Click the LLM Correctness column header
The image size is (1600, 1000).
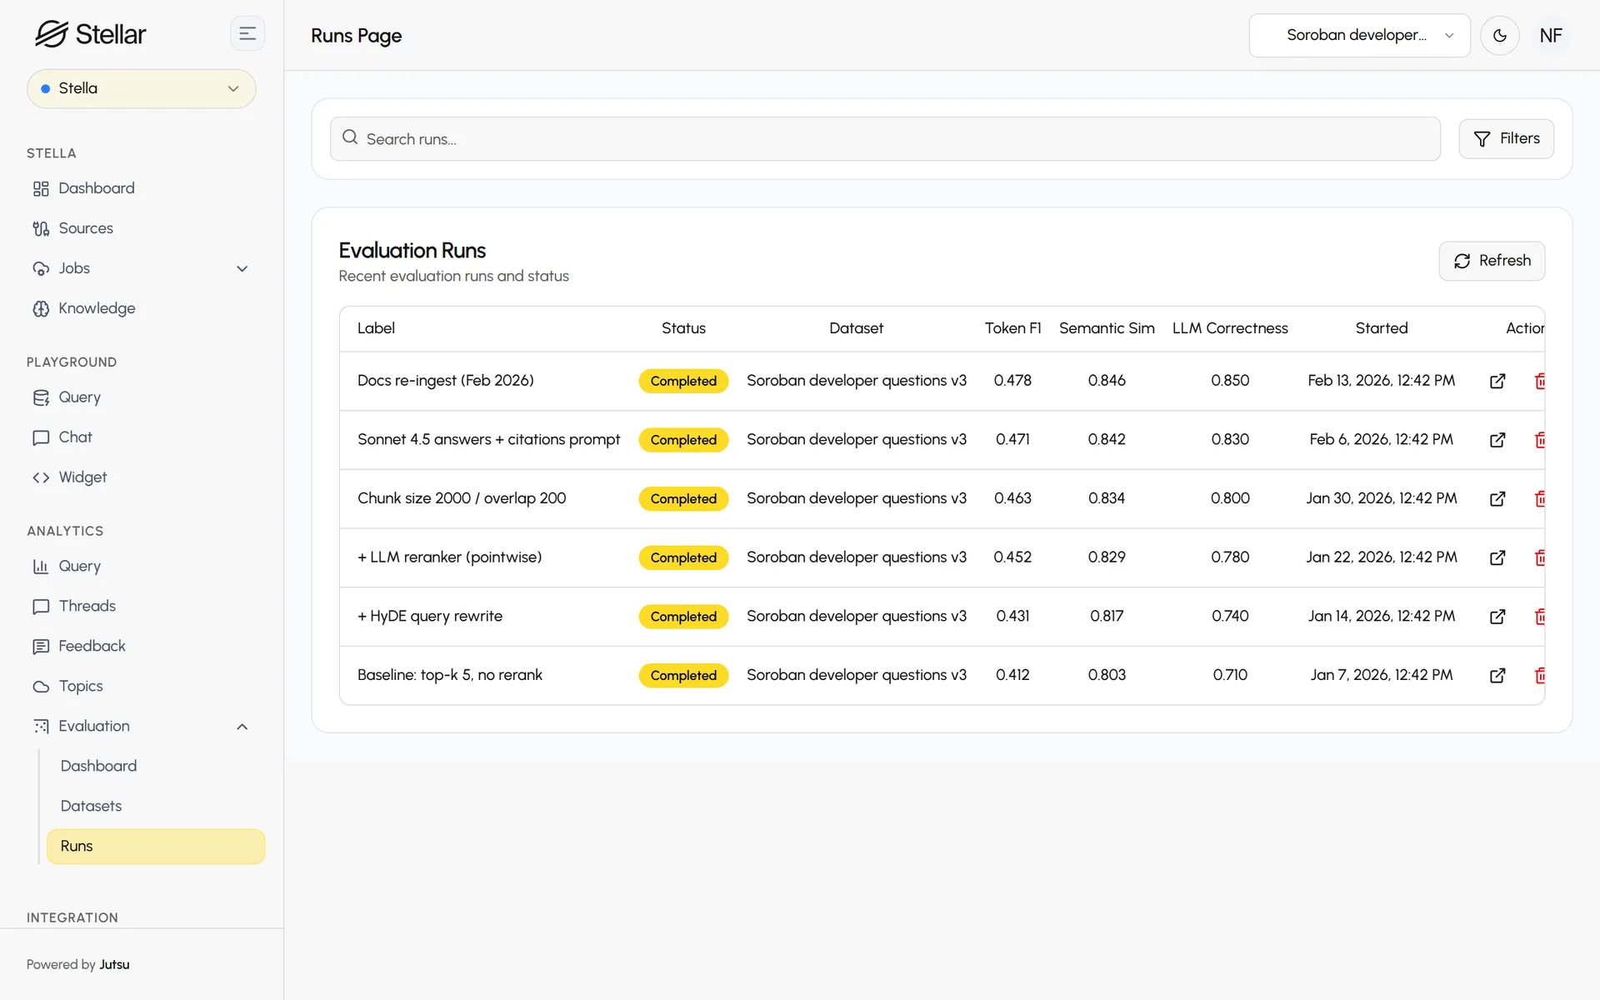[x=1230, y=328]
